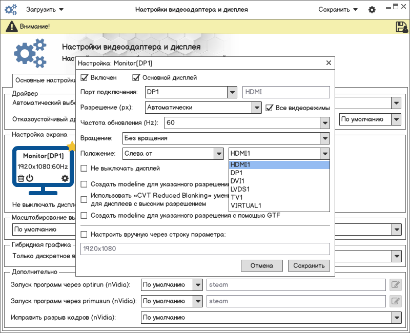
Task: Uncheck the 'Включен' checkbox
Action: coord(85,78)
